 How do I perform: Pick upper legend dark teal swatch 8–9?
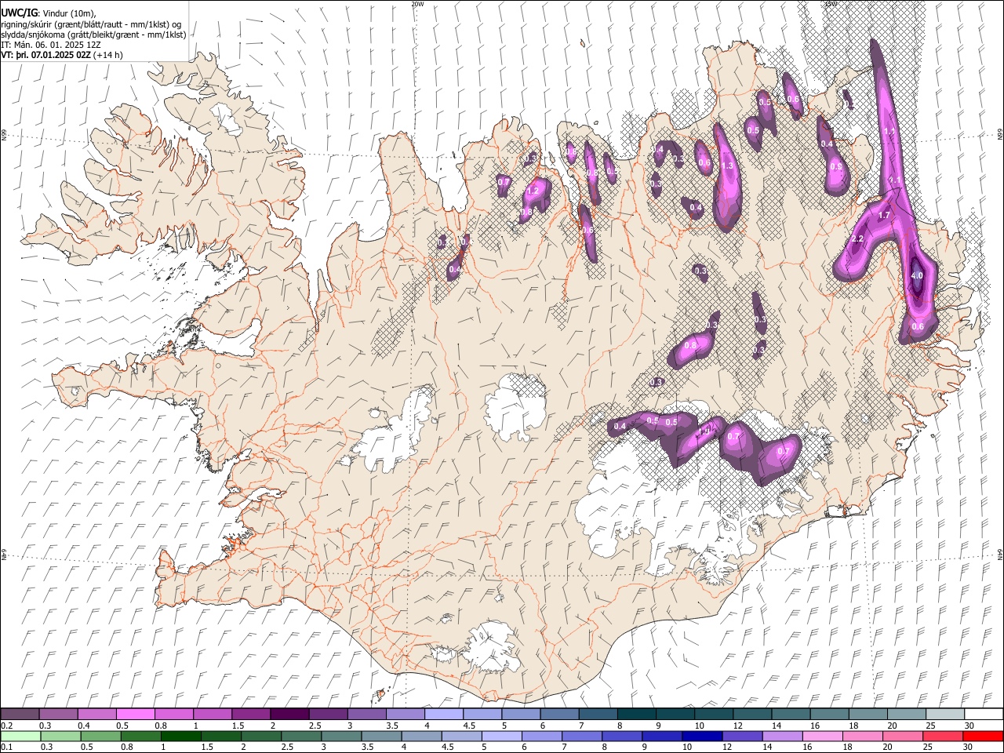(x=636, y=715)
